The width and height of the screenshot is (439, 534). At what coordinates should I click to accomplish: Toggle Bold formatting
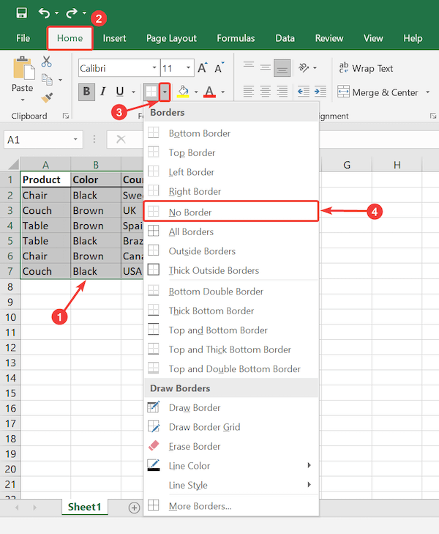click(x=87, y=92)
